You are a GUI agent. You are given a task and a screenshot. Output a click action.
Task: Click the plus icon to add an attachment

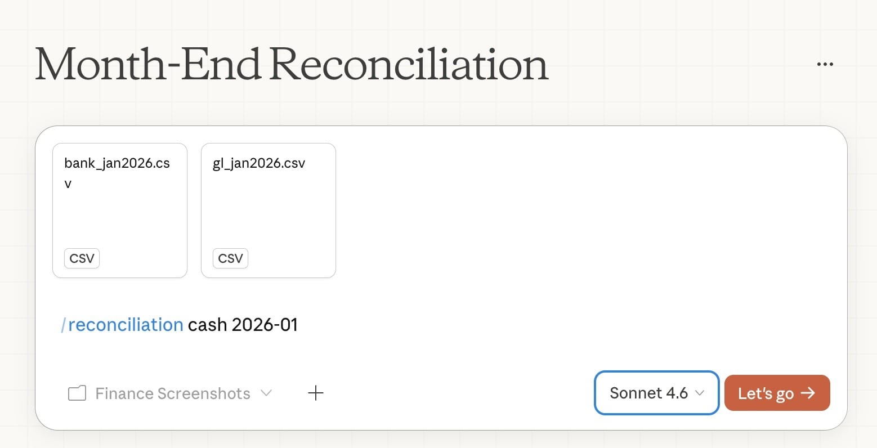pyautogui.click(x=316, y=393)
